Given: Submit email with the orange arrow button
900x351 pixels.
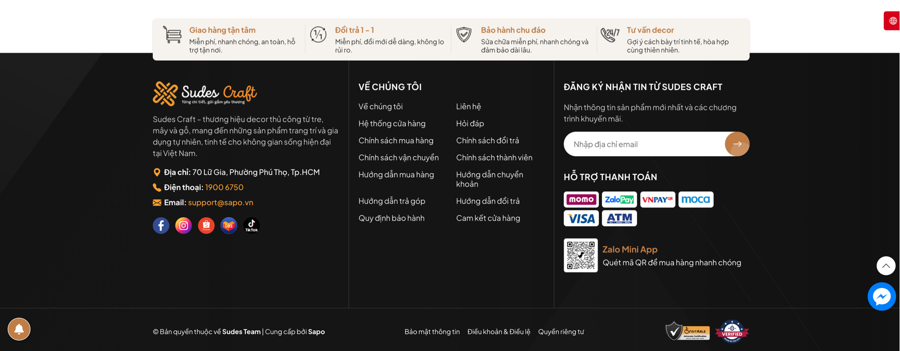Looking at the screenshot, I should [x=737, y=144].
